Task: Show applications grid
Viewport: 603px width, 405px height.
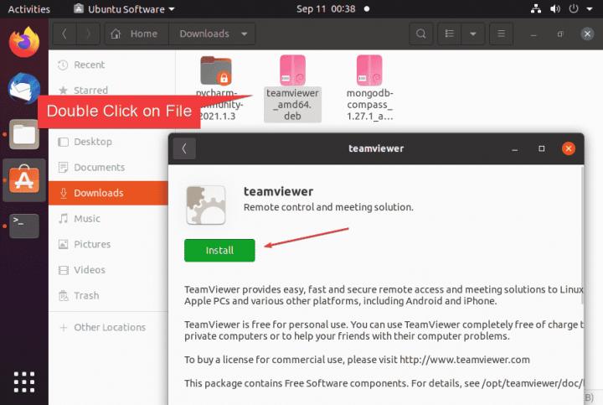Action: [24, 381]
